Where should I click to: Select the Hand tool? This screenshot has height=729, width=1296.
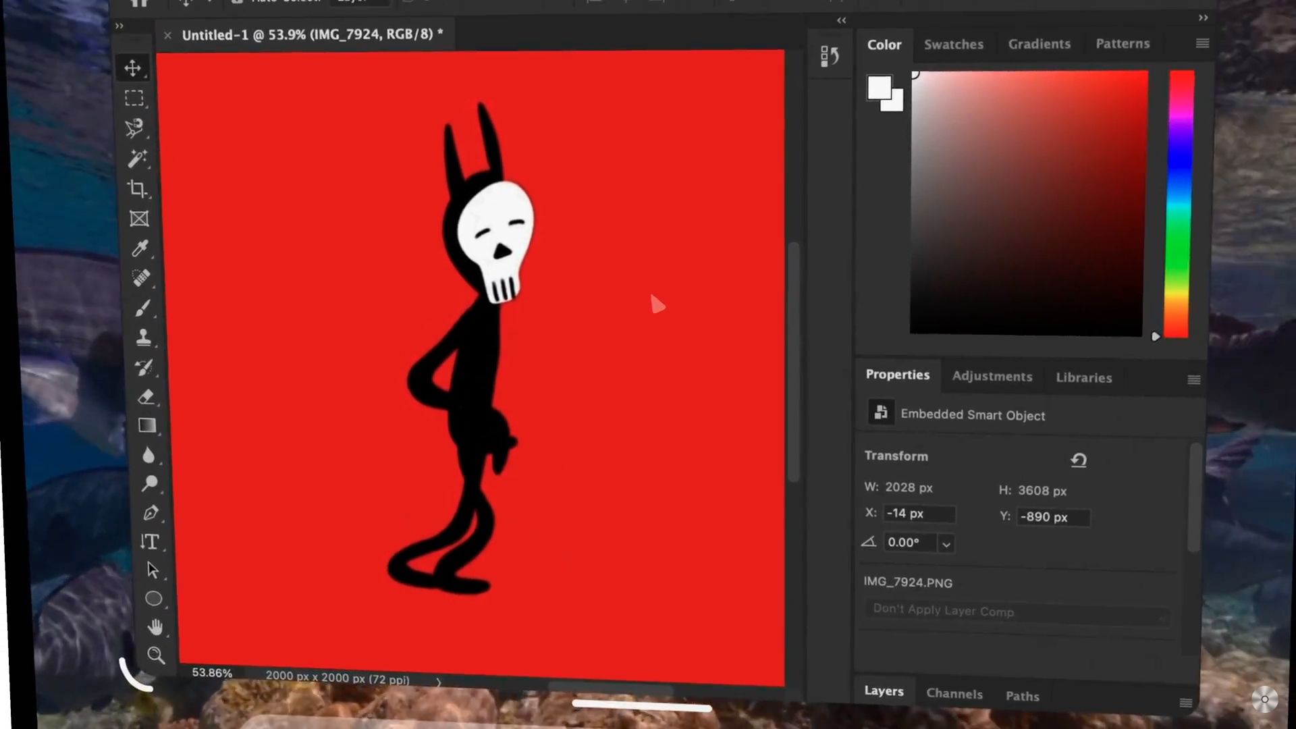point(155,628)
